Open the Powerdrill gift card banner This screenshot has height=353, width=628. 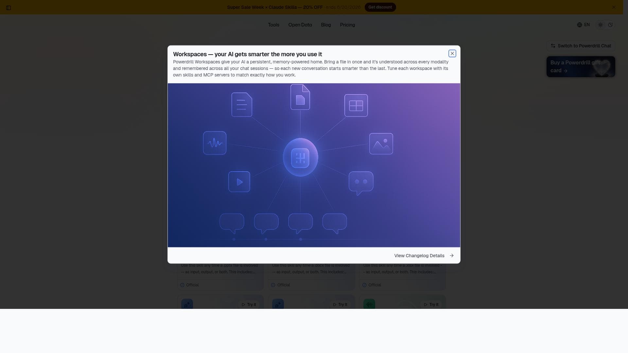pyautogui.click(x=581, y=67)
